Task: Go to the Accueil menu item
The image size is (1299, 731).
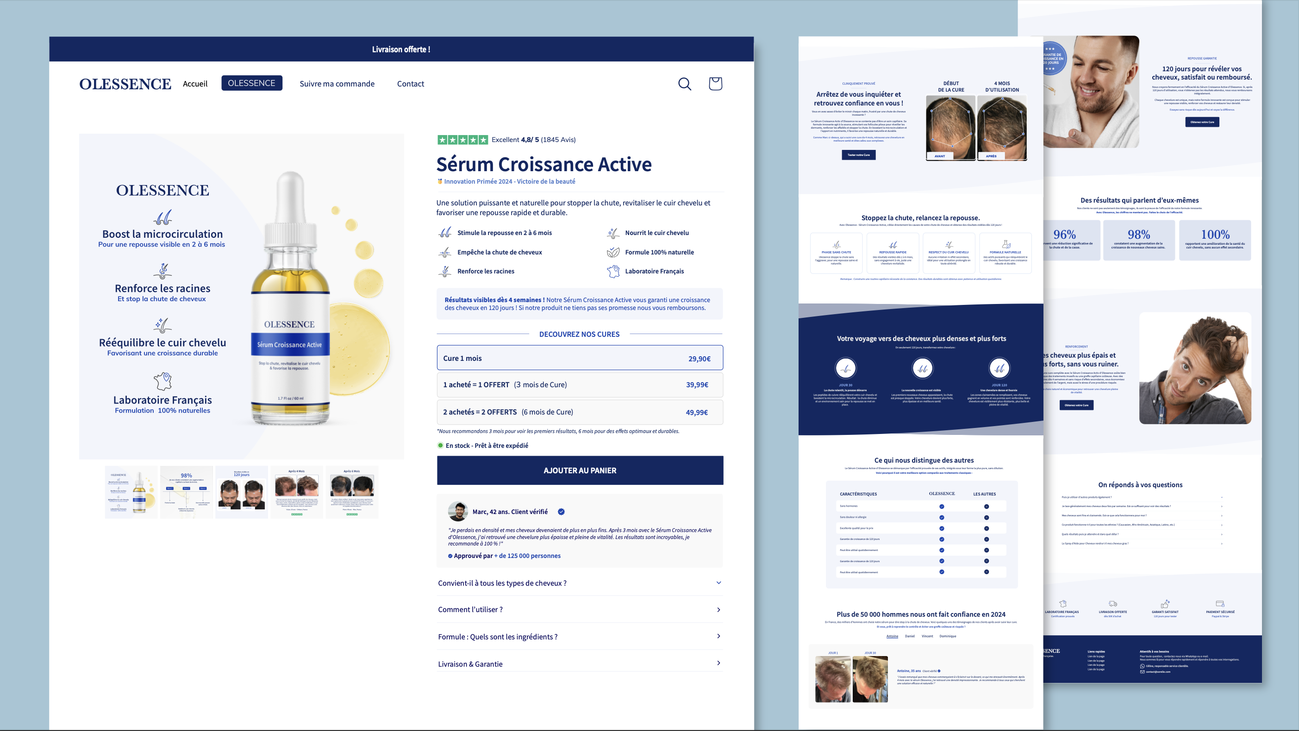Action: (195, 84)
